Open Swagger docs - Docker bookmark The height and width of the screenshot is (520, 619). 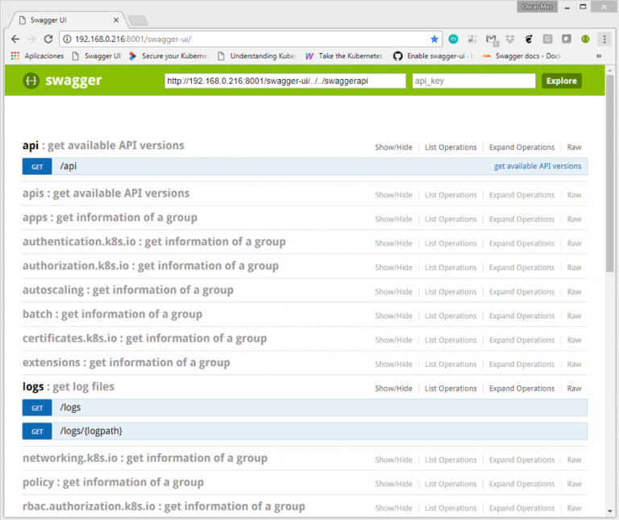[x=521, y=56]
